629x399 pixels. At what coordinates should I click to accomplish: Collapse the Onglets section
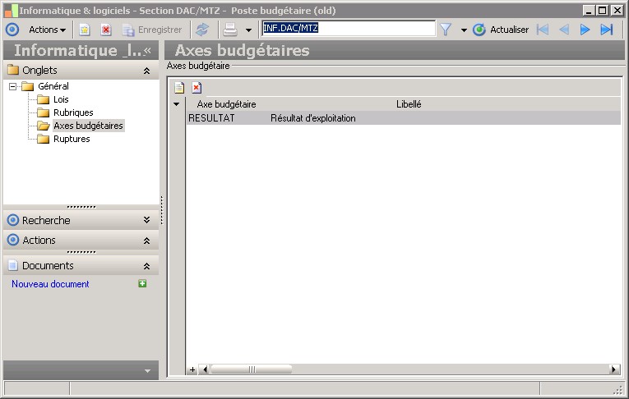click(x=147, y=71)
